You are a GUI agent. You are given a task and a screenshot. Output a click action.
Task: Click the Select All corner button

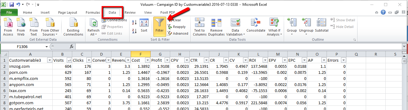[x=4, y=54]
